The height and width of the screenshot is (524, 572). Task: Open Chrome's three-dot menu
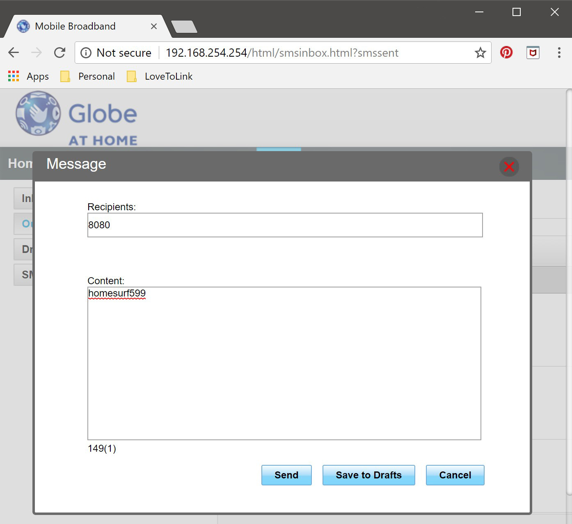tap(559, 53)
